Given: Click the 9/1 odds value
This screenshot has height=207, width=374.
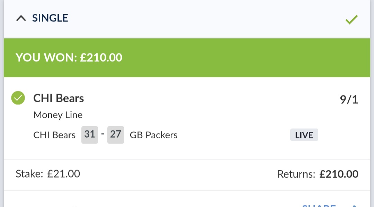Looking at the screenshot, I should tap(349, 100).
